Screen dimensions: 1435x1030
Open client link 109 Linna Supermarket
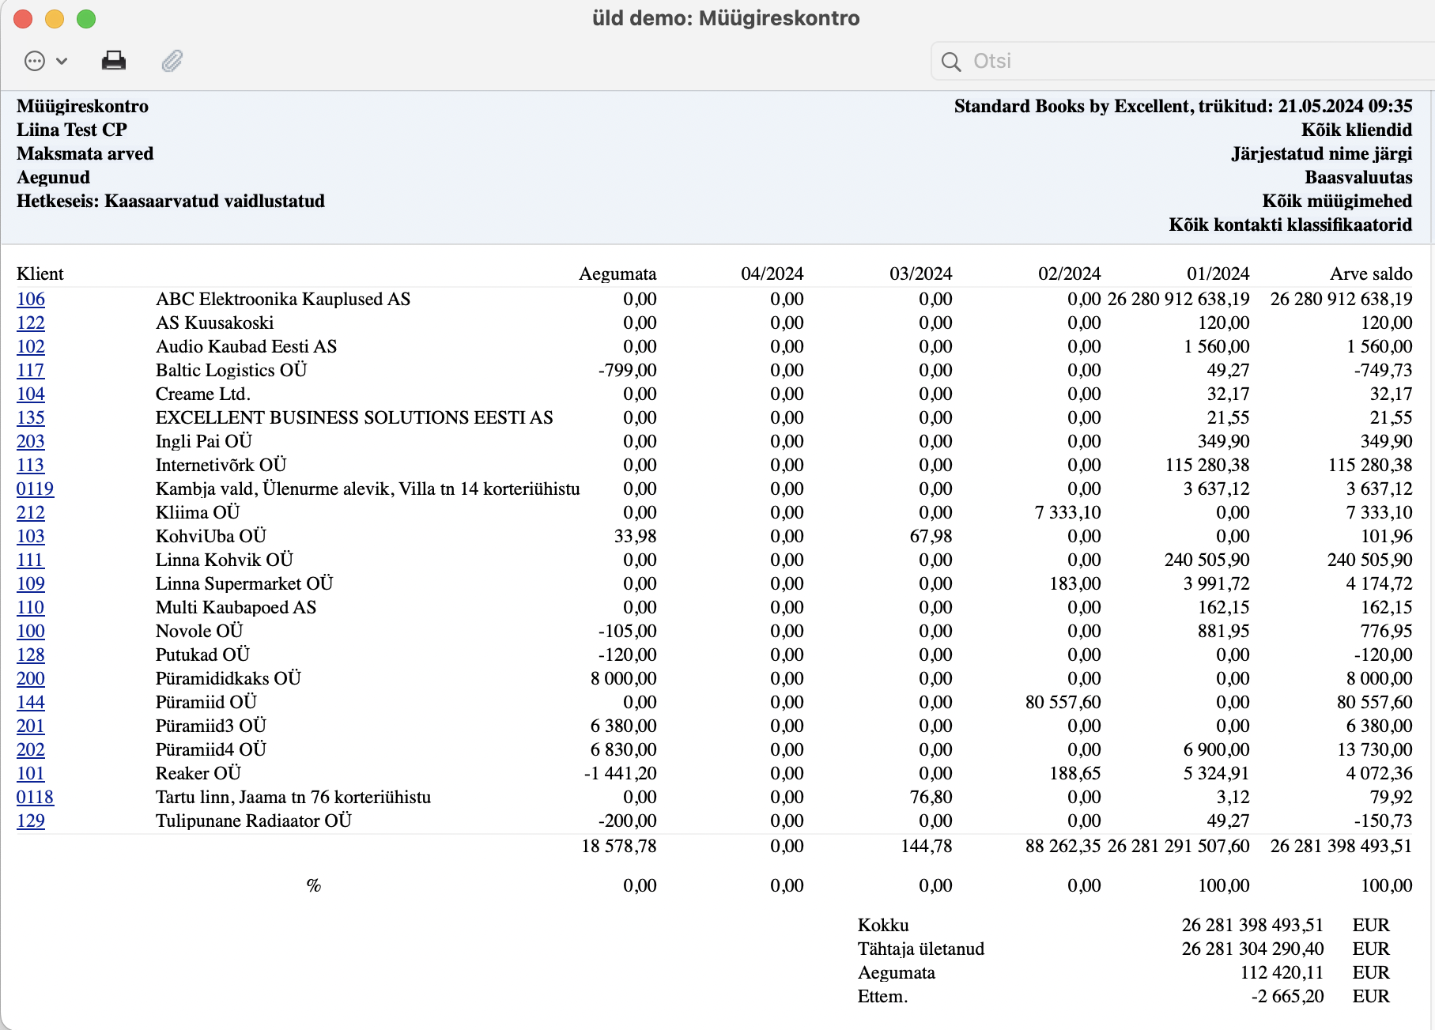tap(31, 583)
